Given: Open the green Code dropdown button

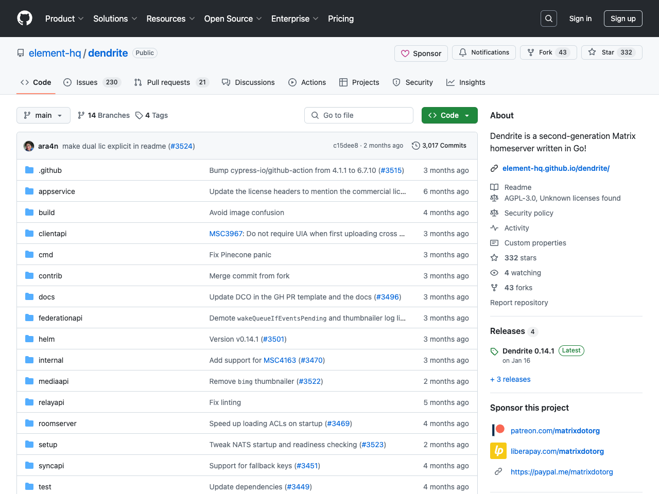Looking at the screenshot, I should click(x=449, y=115).
